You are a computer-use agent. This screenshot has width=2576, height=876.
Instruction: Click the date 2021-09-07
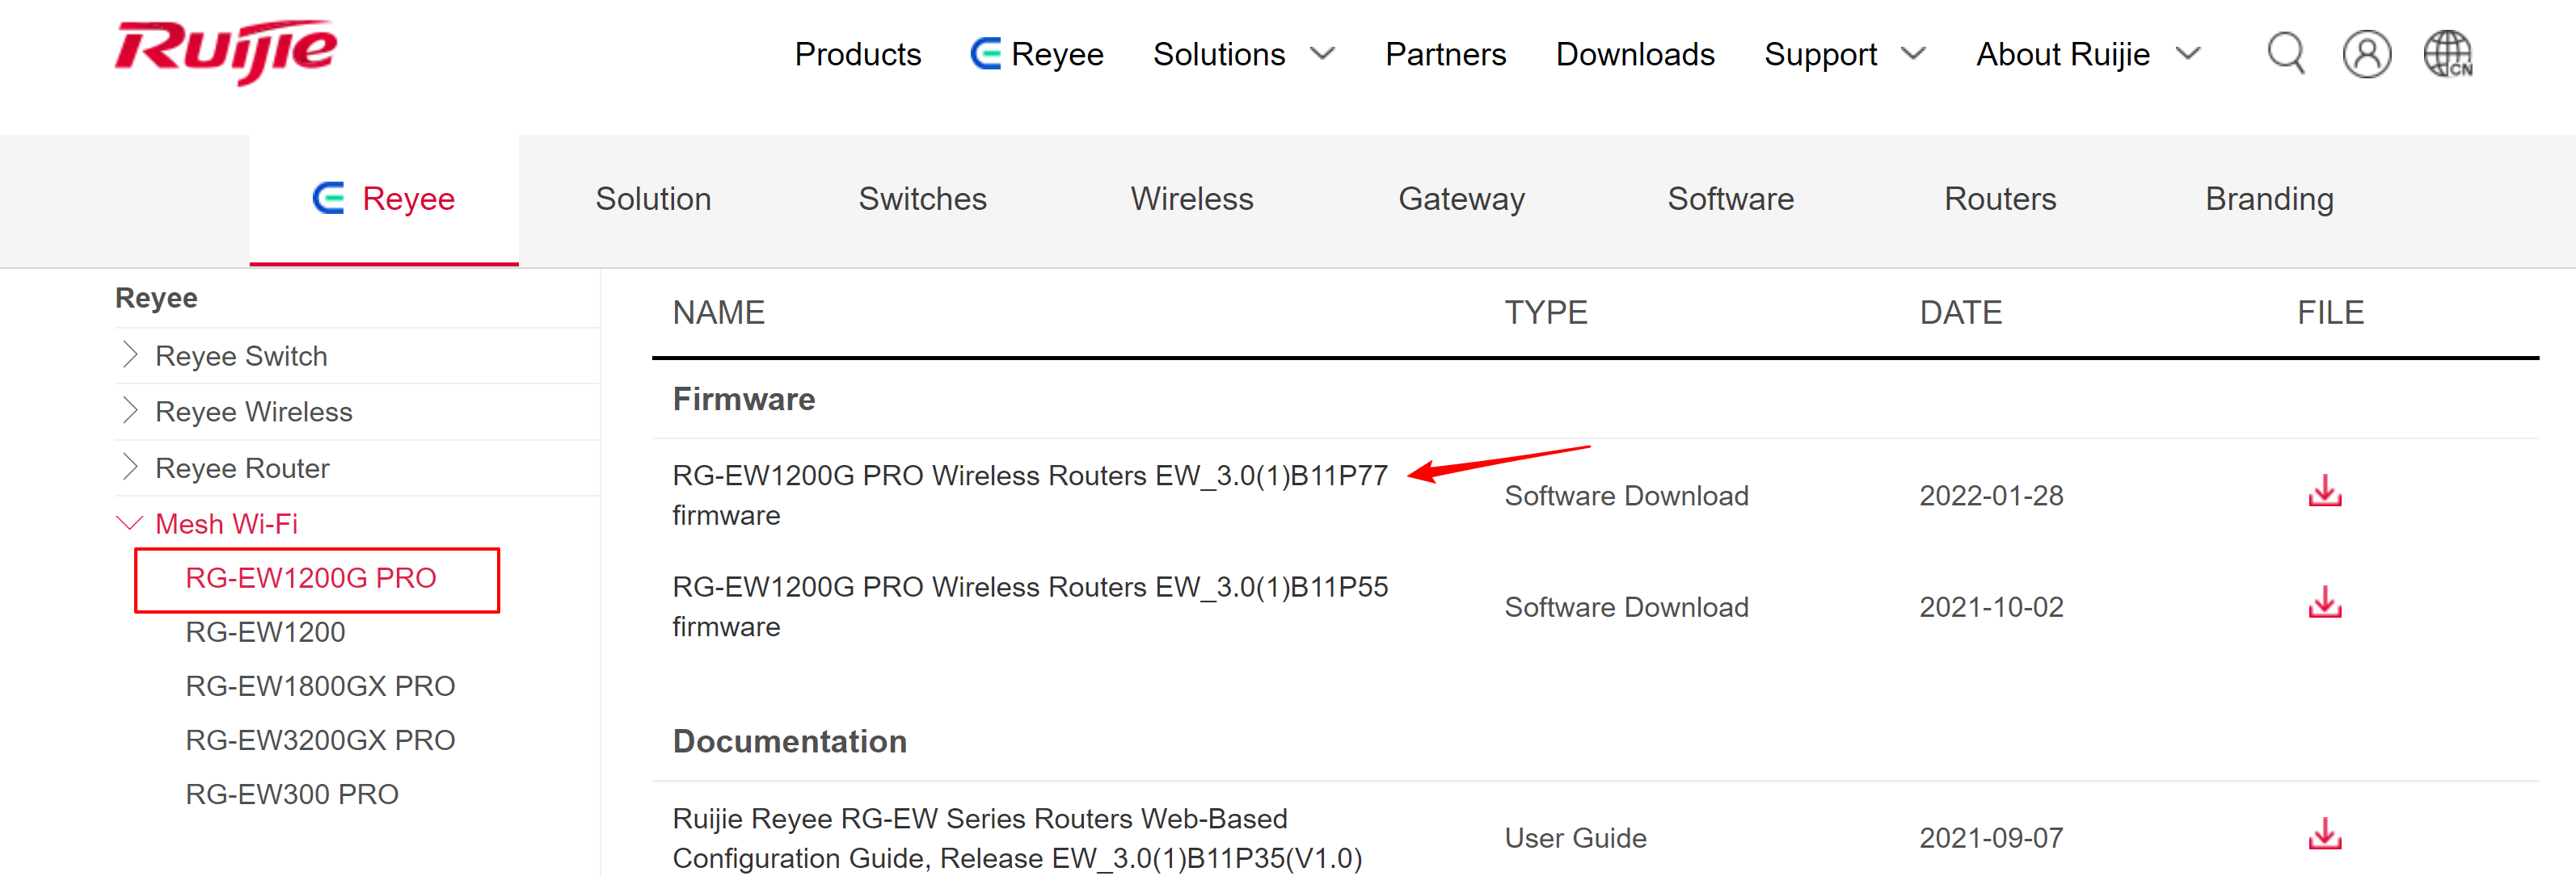1991,838
